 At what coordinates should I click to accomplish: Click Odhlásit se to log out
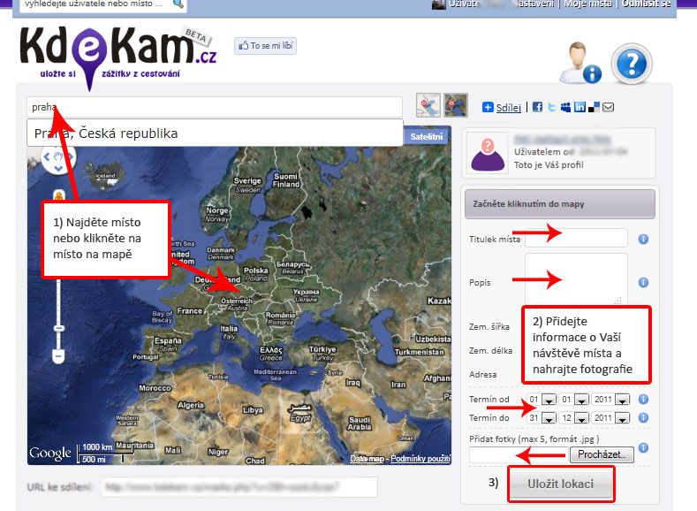(646, 4)
